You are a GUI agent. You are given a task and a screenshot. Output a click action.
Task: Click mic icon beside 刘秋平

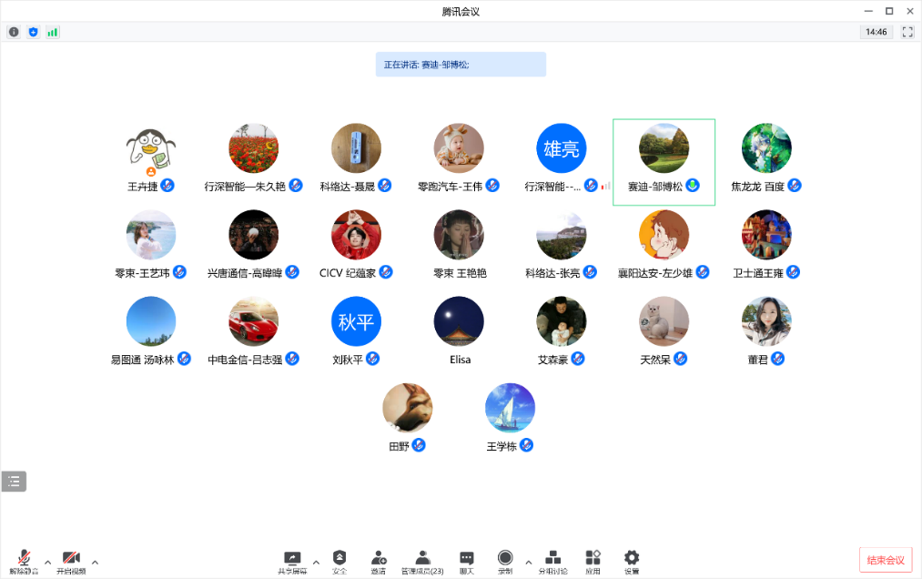tap(372, 359)
